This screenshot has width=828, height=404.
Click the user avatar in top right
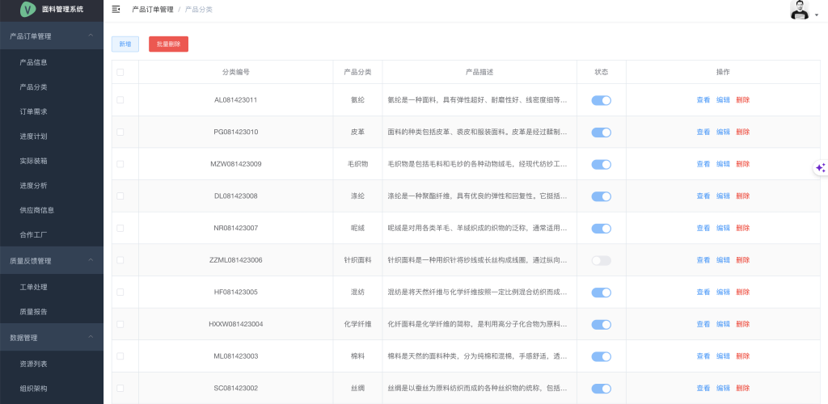coord(799,10)
